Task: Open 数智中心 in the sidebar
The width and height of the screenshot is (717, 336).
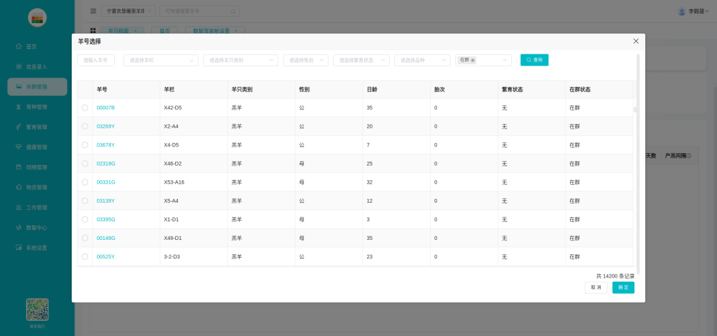Action: tap(37, 227)
